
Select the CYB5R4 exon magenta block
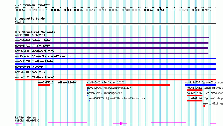point(121,123)
